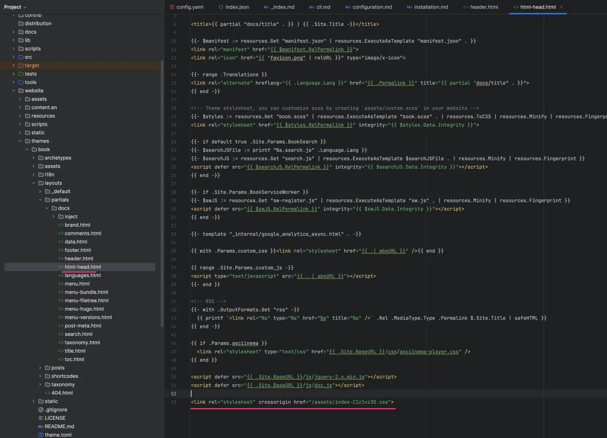Expand the shortcodes folder
This screenshot has height=438, width=607.
click(40, 376)
